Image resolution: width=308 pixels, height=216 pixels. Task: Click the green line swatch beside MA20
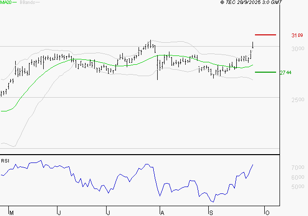(x=14, y=3)
